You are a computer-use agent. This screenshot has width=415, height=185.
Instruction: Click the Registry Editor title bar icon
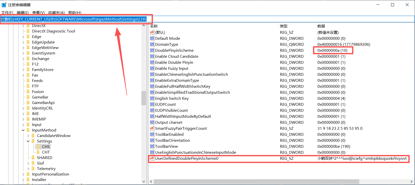pos(4,5)
